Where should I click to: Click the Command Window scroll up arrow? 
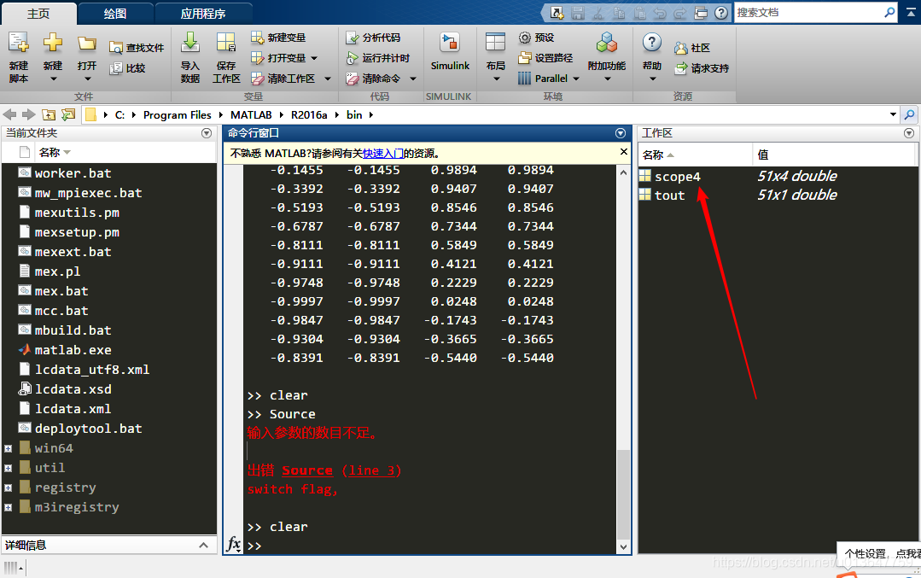pyautogui.click(x=623, y=172)
